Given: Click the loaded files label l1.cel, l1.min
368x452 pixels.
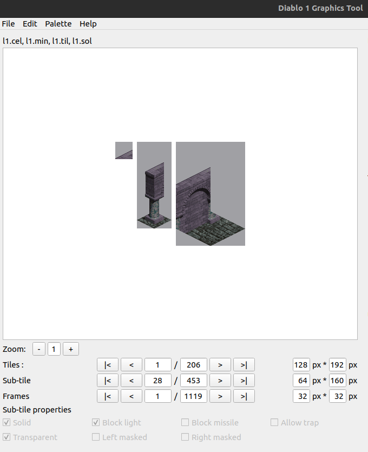Looking at the screenshot, I should 47,41.
